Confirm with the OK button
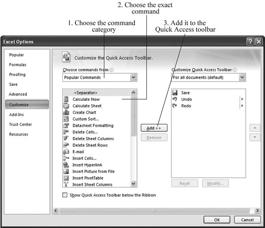Image resolution: width=265 pixels, height=228 pixels. (217, 220)
